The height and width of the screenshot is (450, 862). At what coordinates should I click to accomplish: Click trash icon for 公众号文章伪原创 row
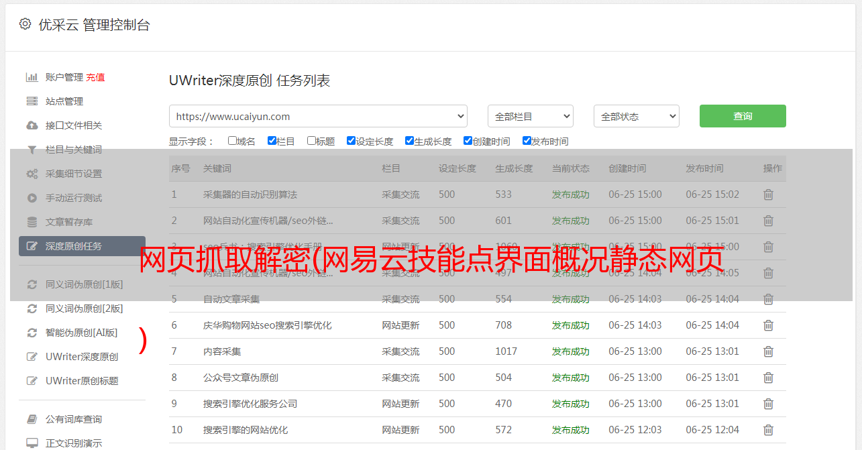768,378
